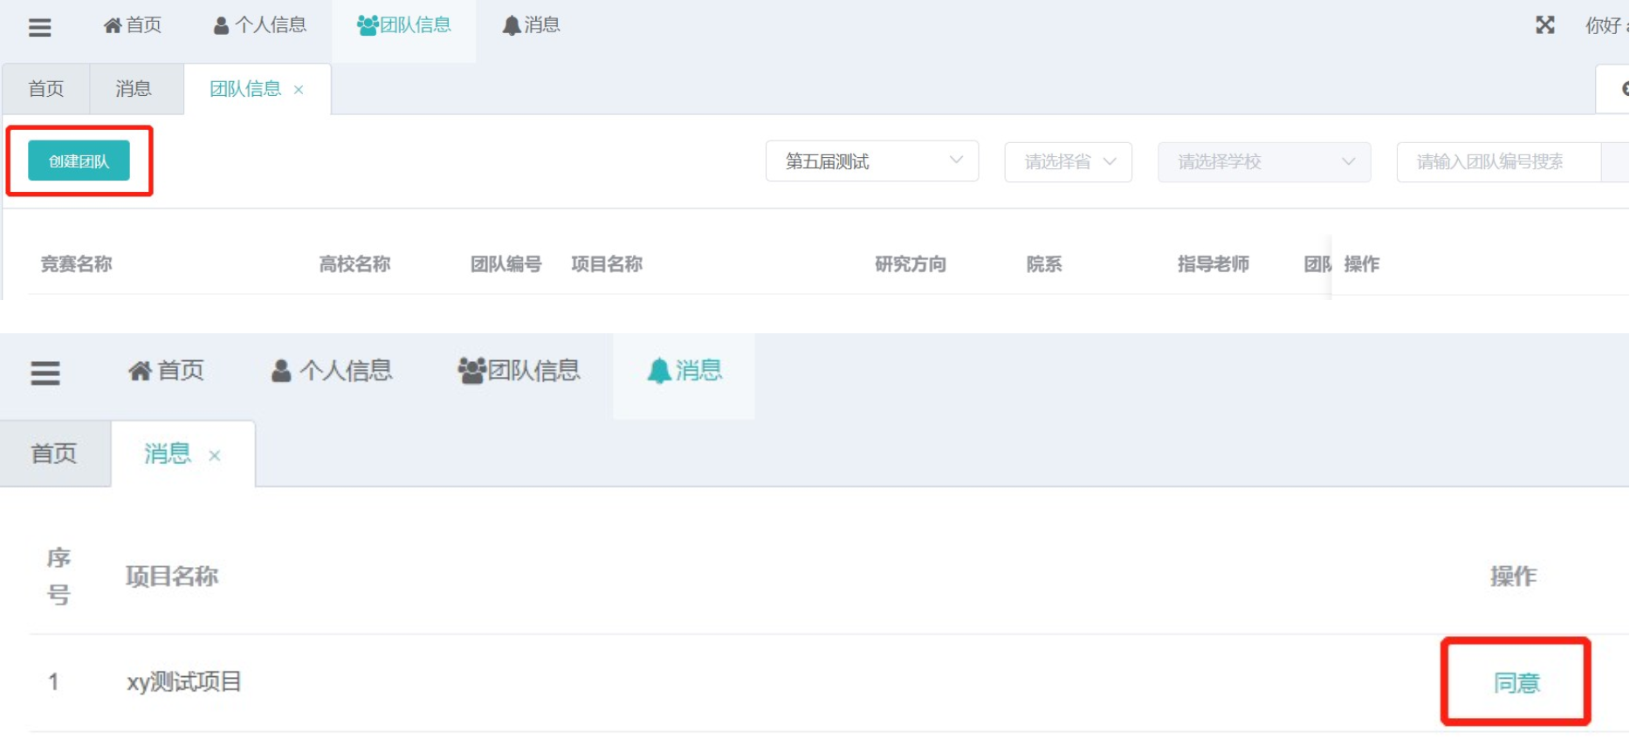Click the 请输入团队编号搜索 input field
The width and height of the screenshot is (1630, 745).
[1499, 161]
